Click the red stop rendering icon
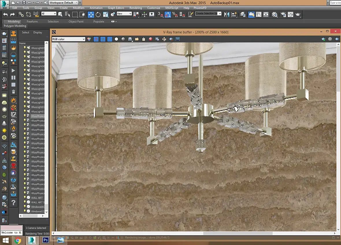Image resolution: width=341 pixels, height=245 pixels. tap(151, 39)
